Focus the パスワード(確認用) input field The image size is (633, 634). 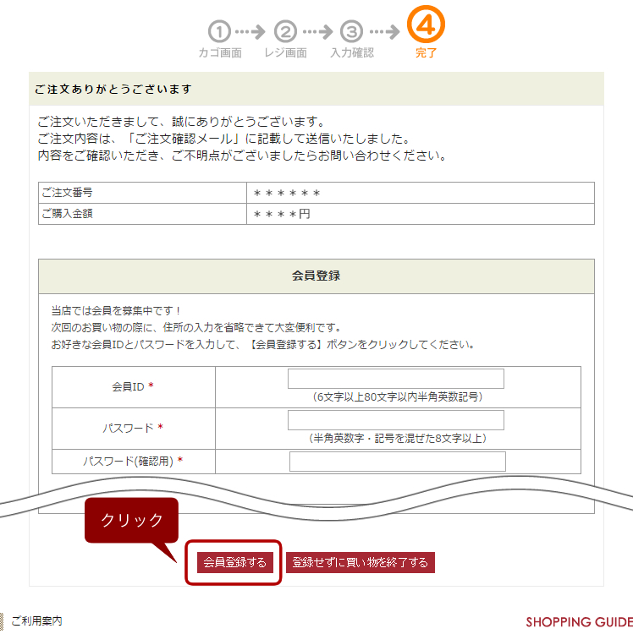(398, 462)
